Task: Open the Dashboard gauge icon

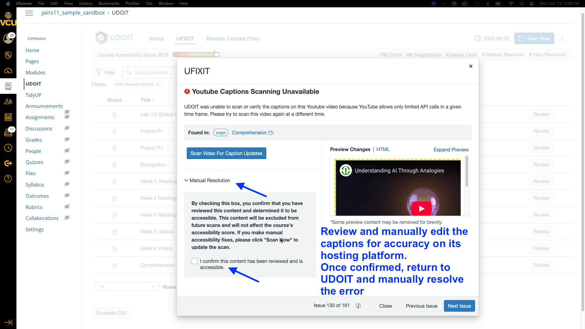Action: [x=8, y=71]
